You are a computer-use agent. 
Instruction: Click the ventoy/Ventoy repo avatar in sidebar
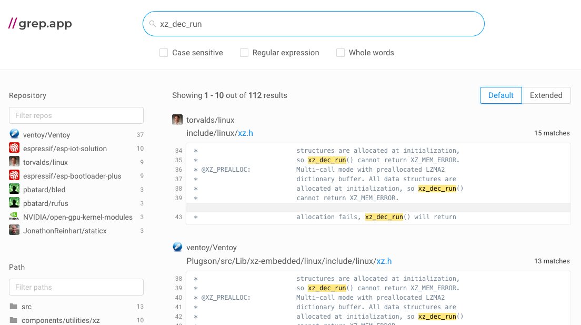(14, 134)
